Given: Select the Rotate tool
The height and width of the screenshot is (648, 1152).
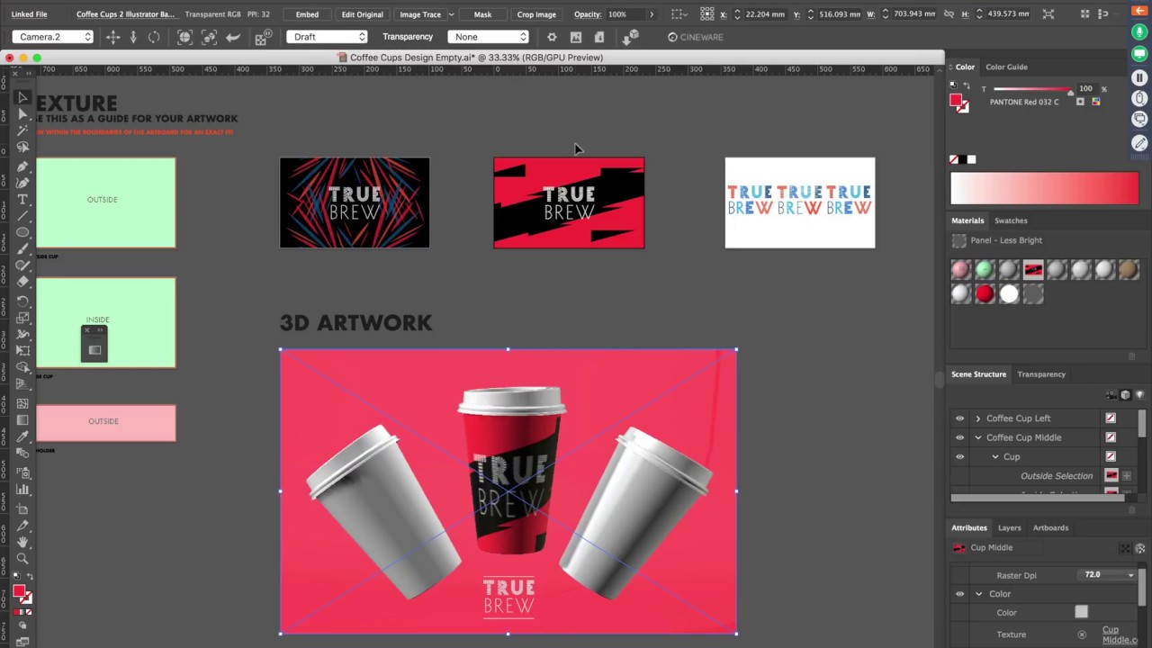Looking at the screenshot, I should [22, 301].
